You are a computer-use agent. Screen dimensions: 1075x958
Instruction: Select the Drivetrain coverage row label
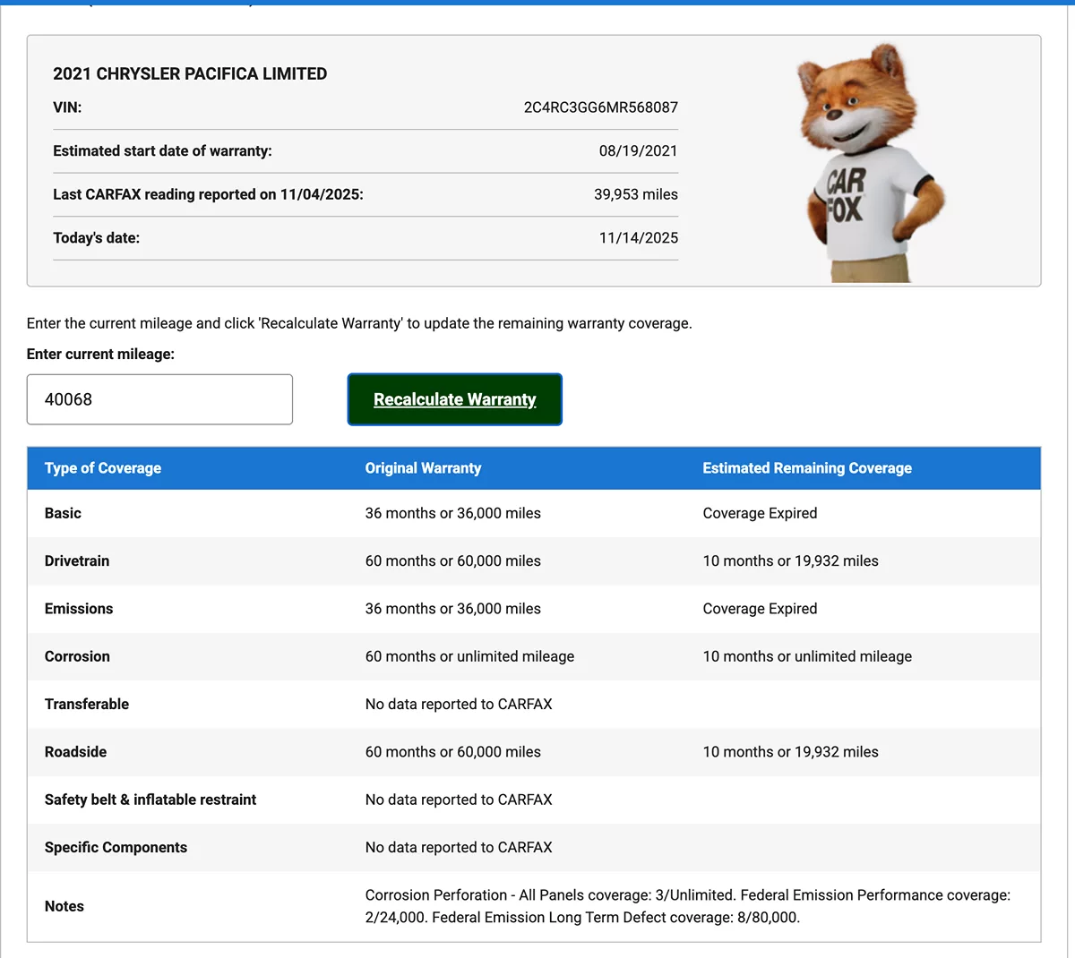[x=77, y=561]
